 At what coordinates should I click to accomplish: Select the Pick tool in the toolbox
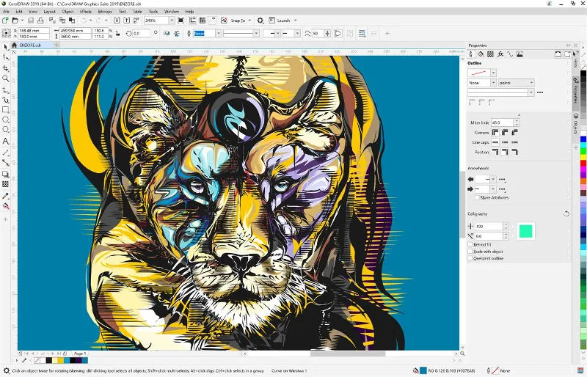[x=5, y=47]
